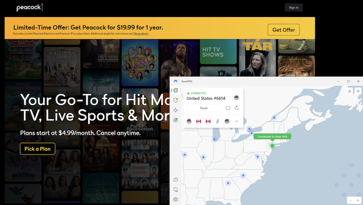This screenshot has width=363, height=205.
Task: Open the notifications bell in NordVPN
Action: tap(358, 91)
